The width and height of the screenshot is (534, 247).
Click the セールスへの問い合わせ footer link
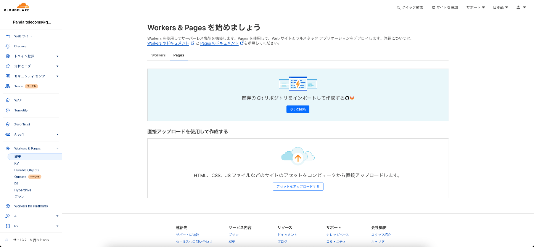pos(194,242)
